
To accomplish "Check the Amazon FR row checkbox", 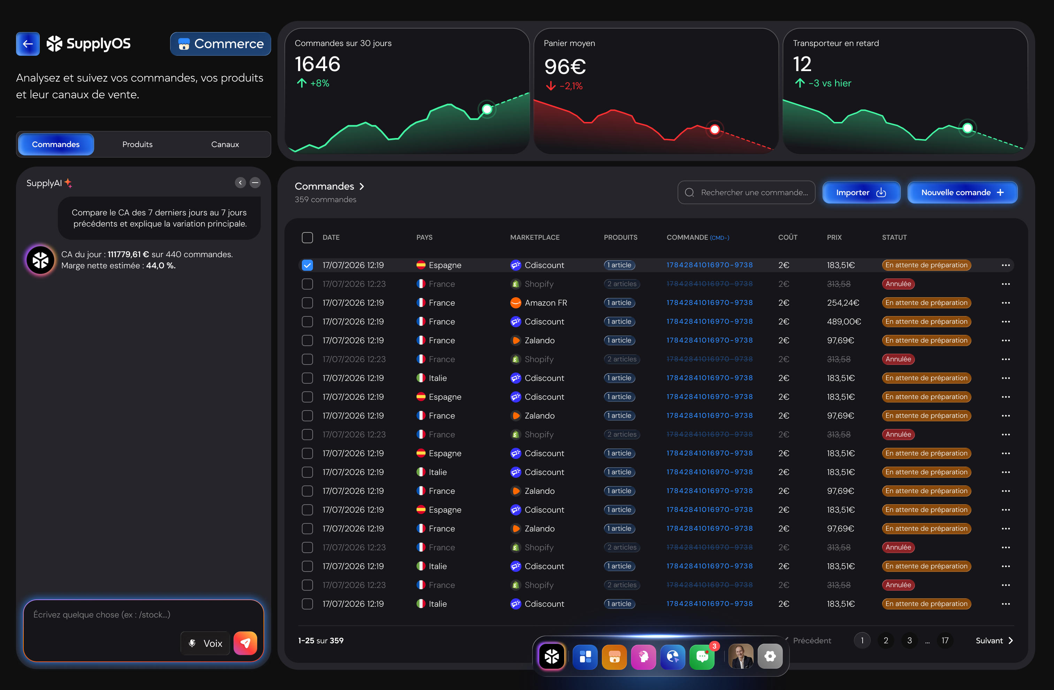I will 307,303.
